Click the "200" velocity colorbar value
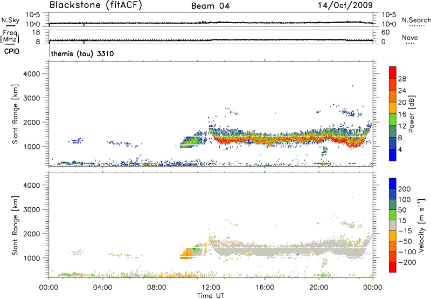 point(405,189)
